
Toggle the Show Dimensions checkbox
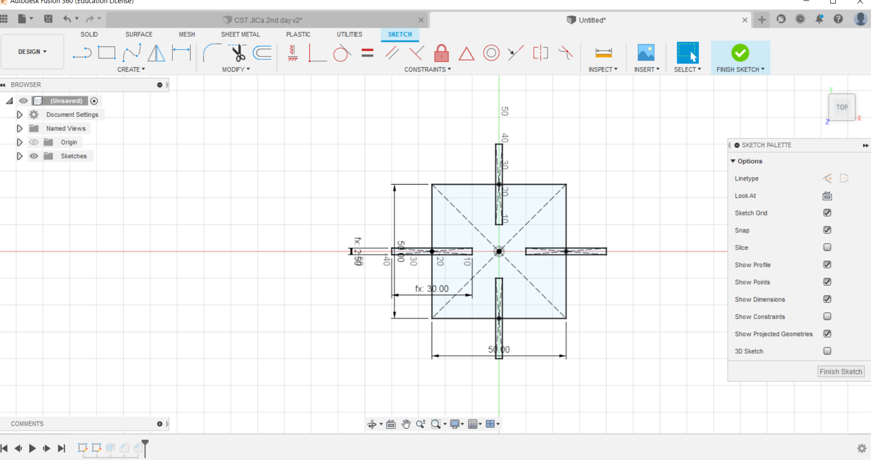pos(827,300)
